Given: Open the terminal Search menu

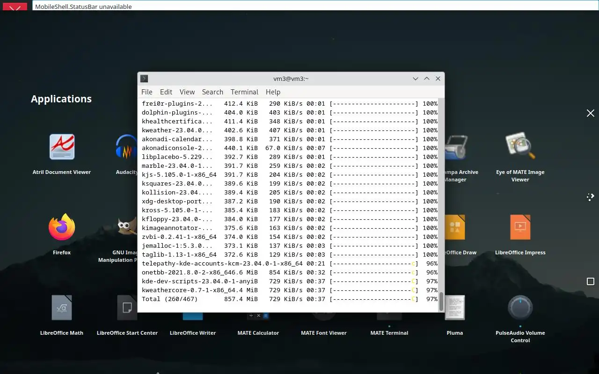Looking at the screenshot, I should 212,92.
